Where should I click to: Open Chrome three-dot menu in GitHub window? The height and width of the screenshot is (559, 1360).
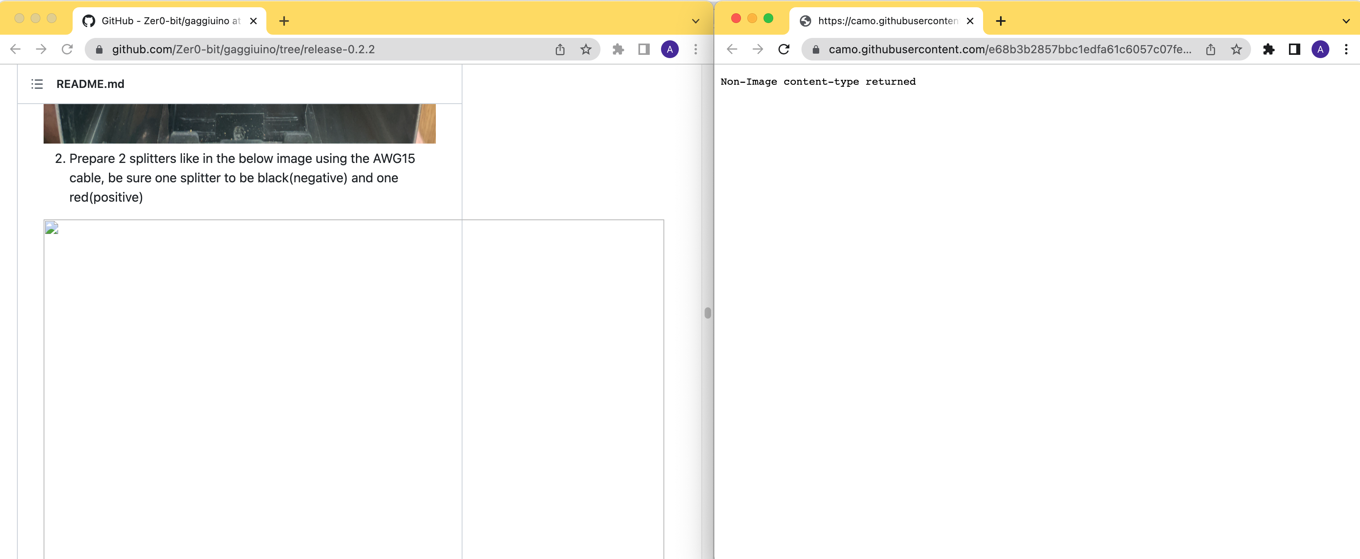pyautogui.click(x=696, y=49)
